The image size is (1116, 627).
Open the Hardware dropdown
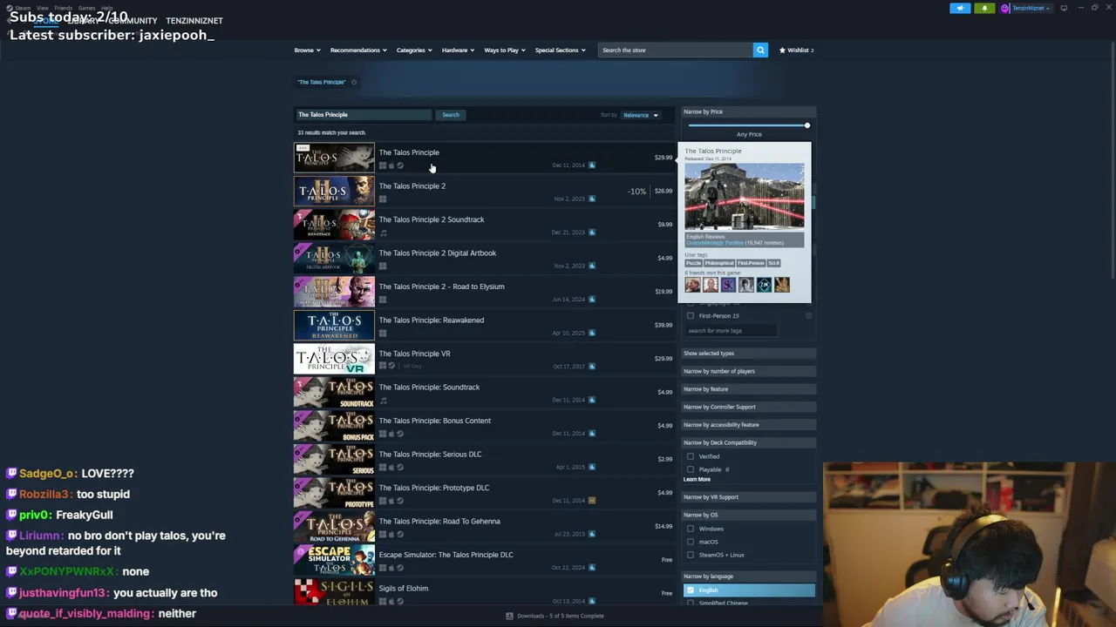(x=458, y=50)
